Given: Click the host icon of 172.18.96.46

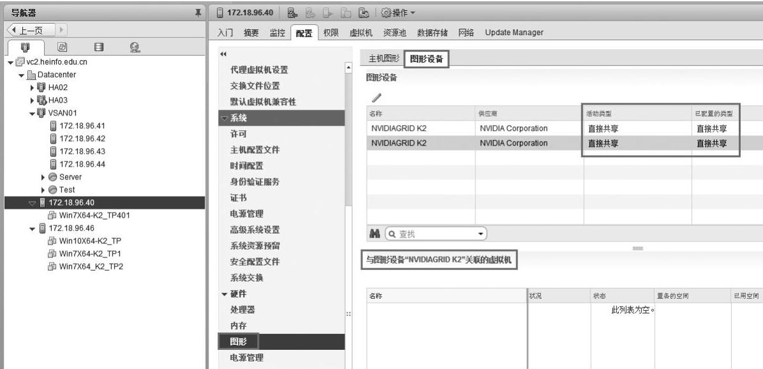Looking at the screenshot, I should (42, 228).
